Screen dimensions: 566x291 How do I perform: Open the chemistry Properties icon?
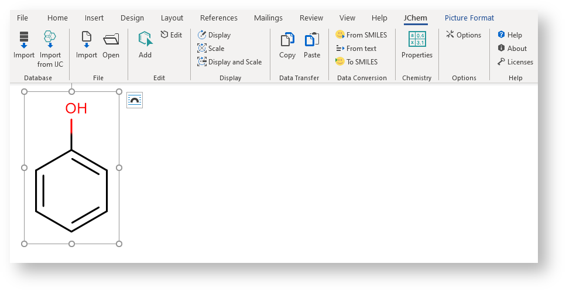click(417, 40)
